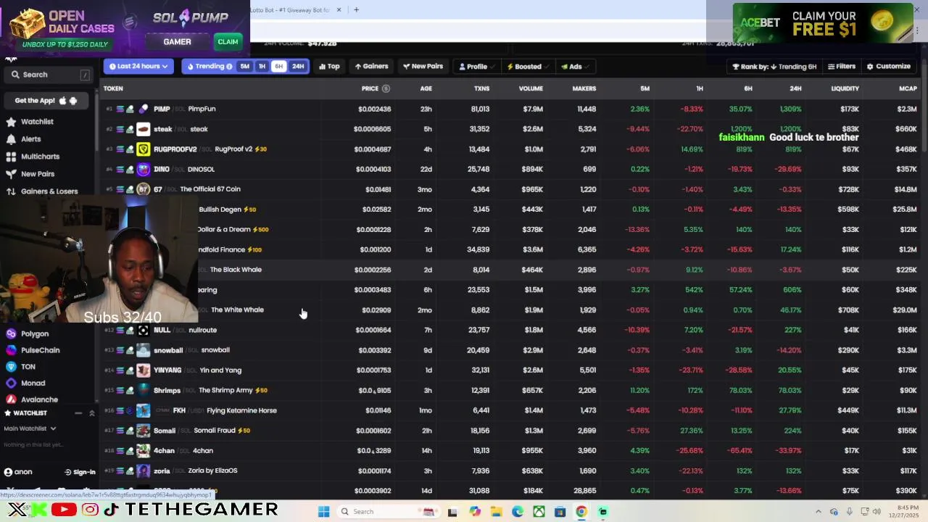Viewport: 928px width, 522px height.
Task: Click CLAIM button on SolPump banner
Action: click(x=228, y=42)
